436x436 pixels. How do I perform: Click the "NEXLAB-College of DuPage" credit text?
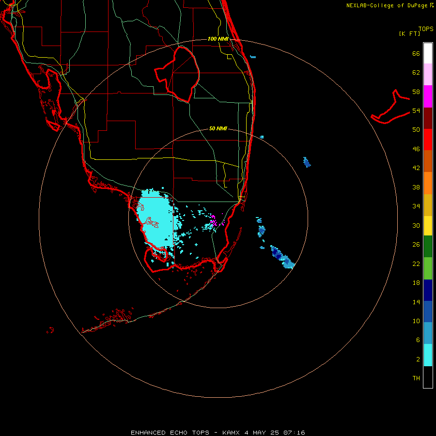point(387,5)
